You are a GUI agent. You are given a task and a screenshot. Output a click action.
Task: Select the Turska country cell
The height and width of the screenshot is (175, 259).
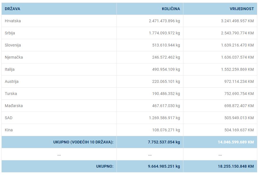(x=11, y=94)
